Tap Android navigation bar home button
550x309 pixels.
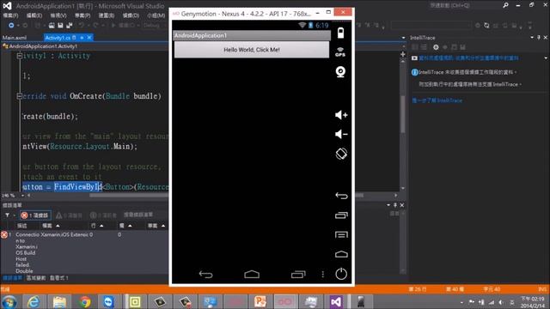(252, 275)
